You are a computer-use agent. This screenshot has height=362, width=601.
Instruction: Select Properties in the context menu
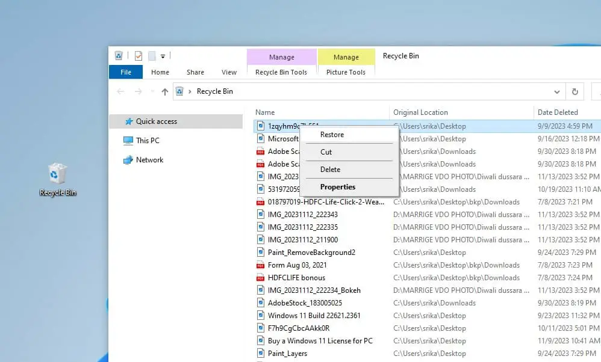coord(337,187)
